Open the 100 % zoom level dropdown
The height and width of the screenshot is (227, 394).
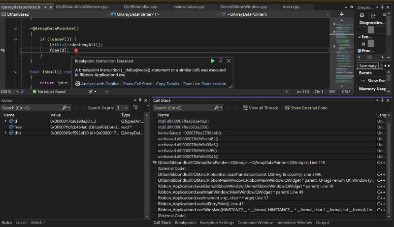tap(17, 92)
